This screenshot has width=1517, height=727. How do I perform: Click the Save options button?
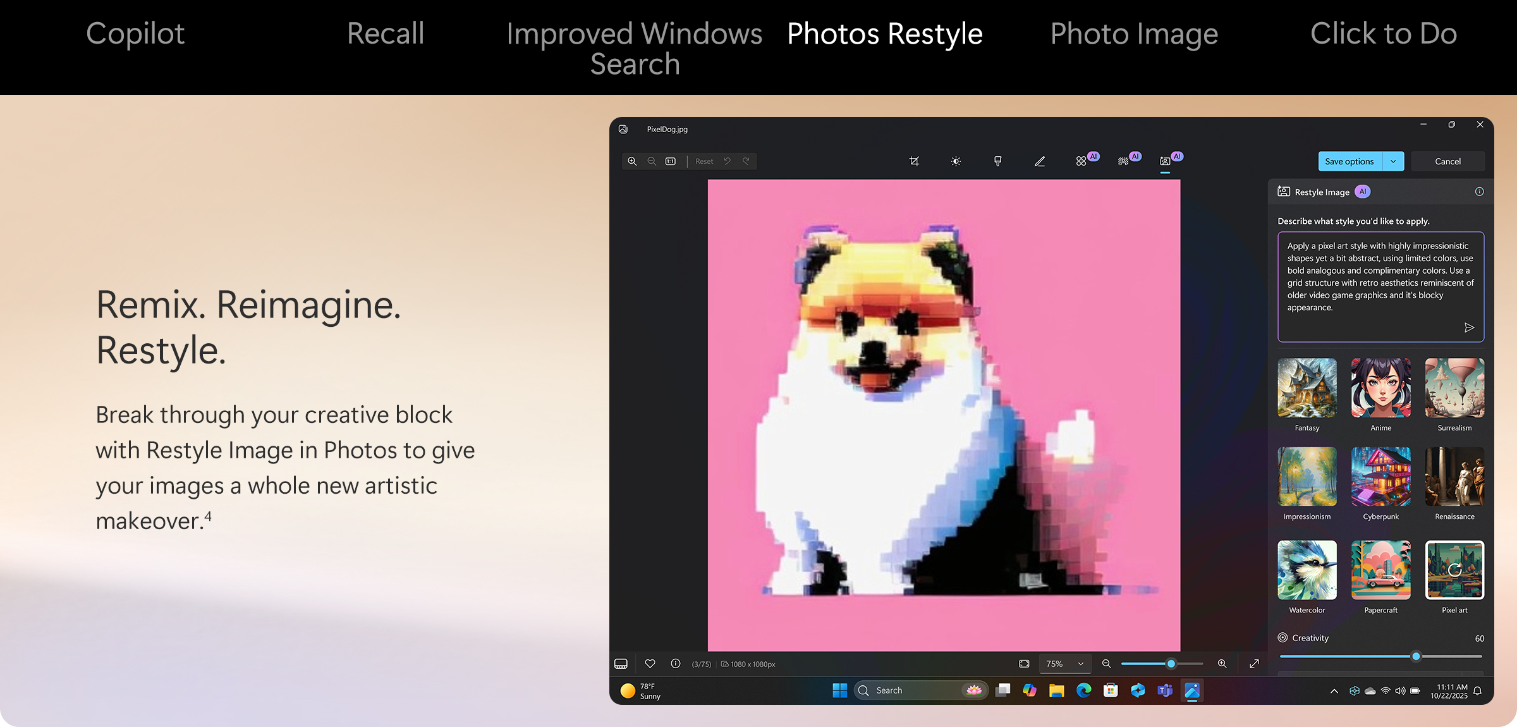click(x=1349, y=161)
